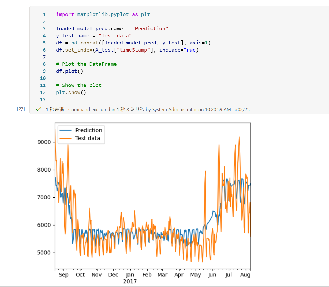Click the Jun x-axis label
The image size is (329, 287).
(x=212, y=275)
